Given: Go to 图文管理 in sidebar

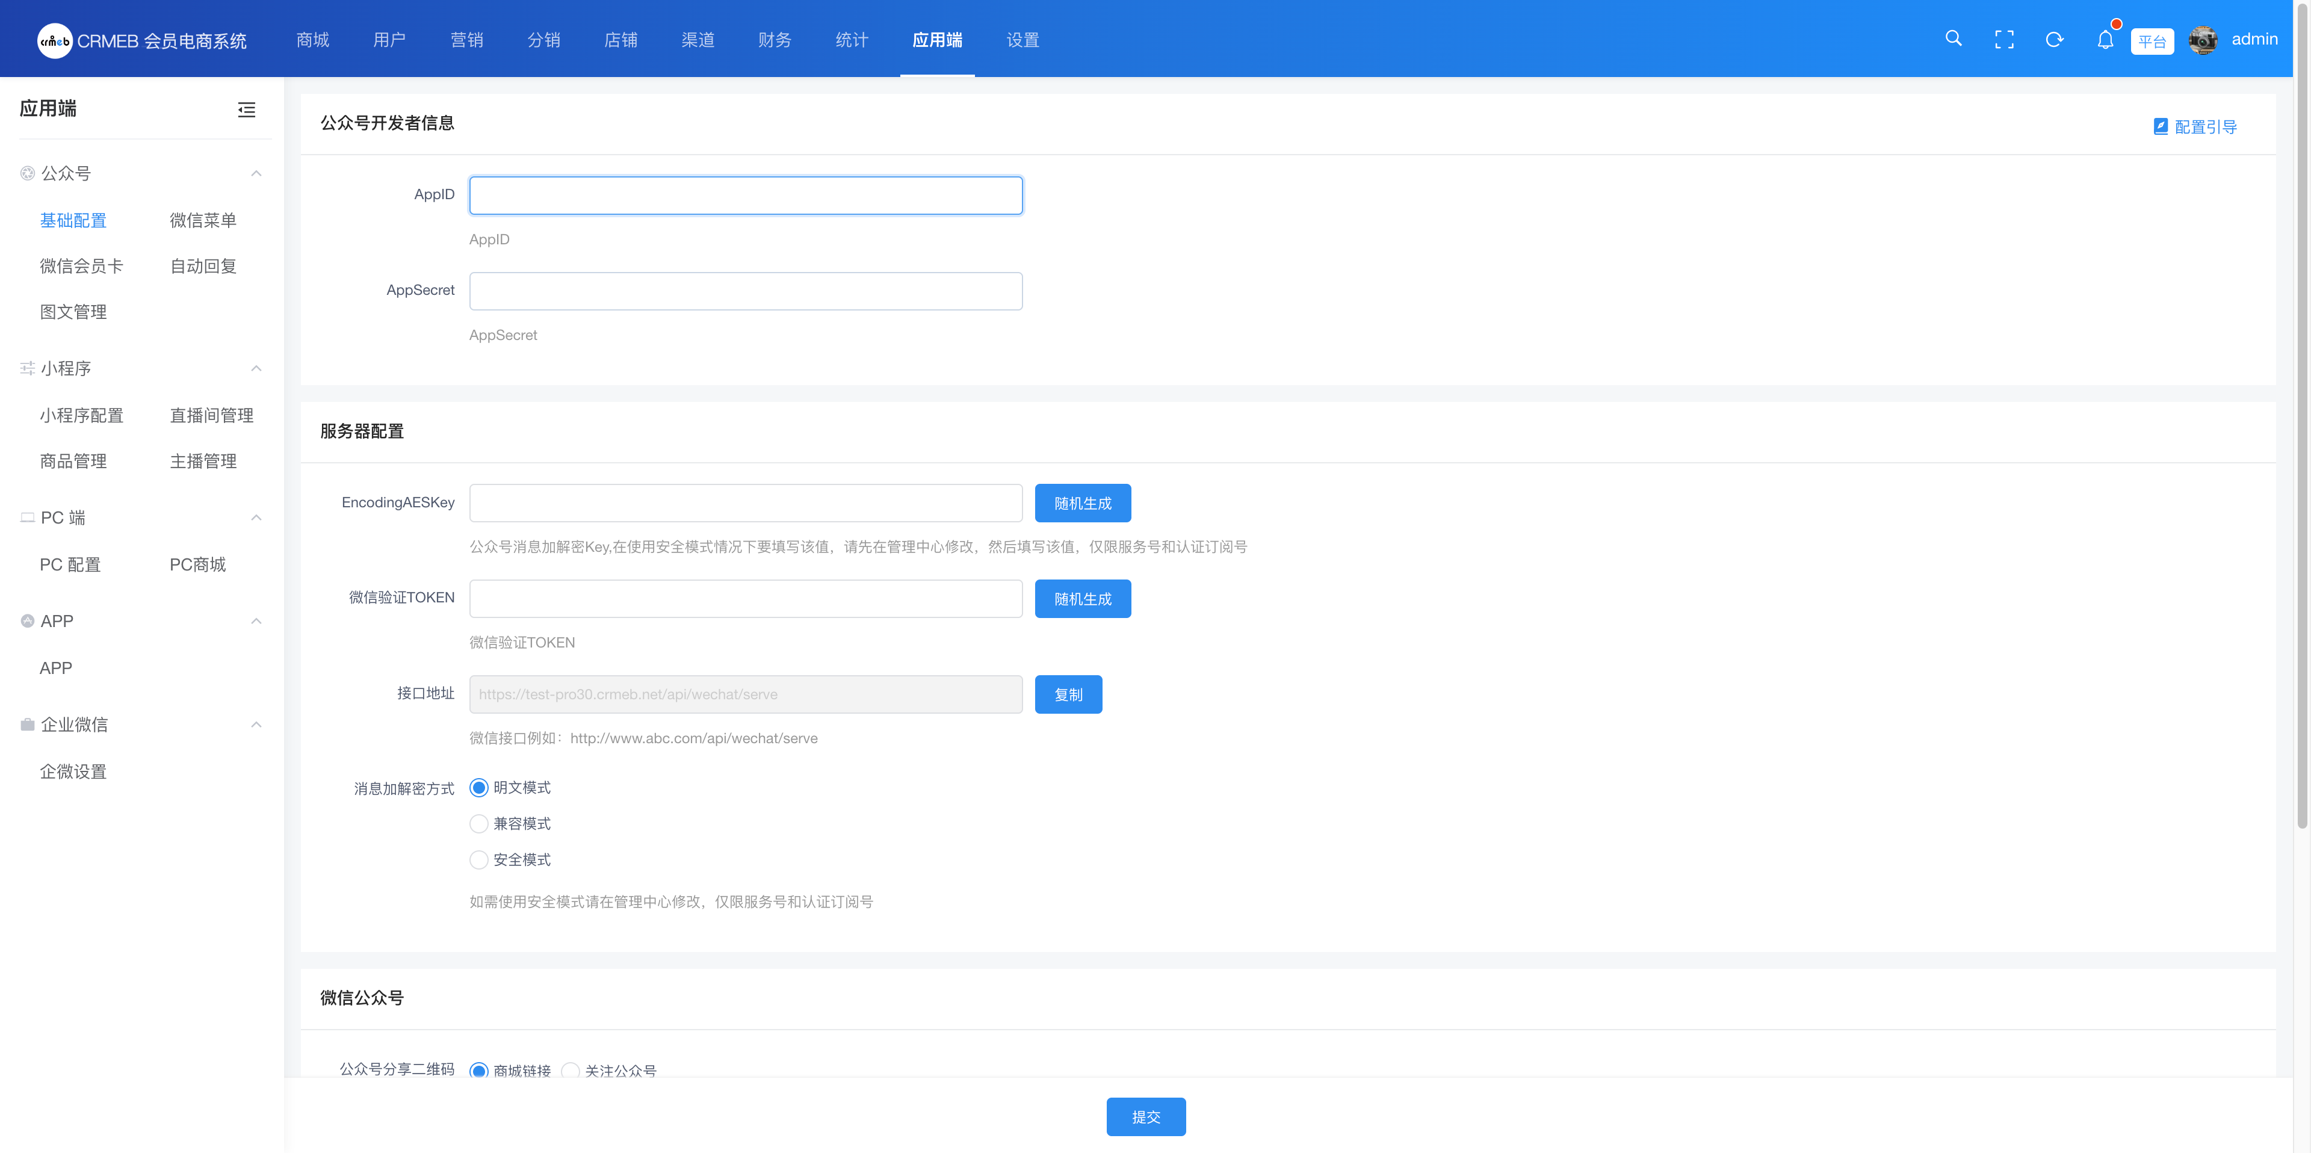Looking at the screenshot, I should [73, 311].
